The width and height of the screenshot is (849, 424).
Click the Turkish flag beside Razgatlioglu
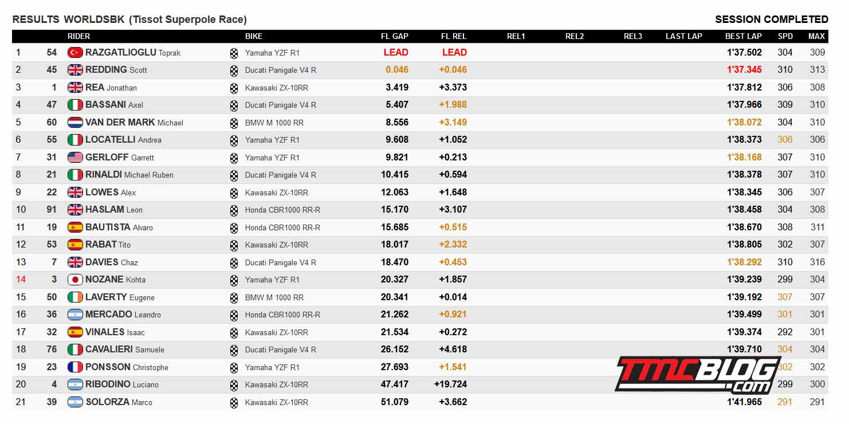click(75, 52)
